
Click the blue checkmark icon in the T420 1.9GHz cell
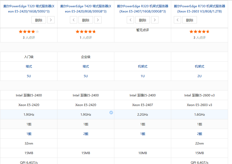point(111,113)
